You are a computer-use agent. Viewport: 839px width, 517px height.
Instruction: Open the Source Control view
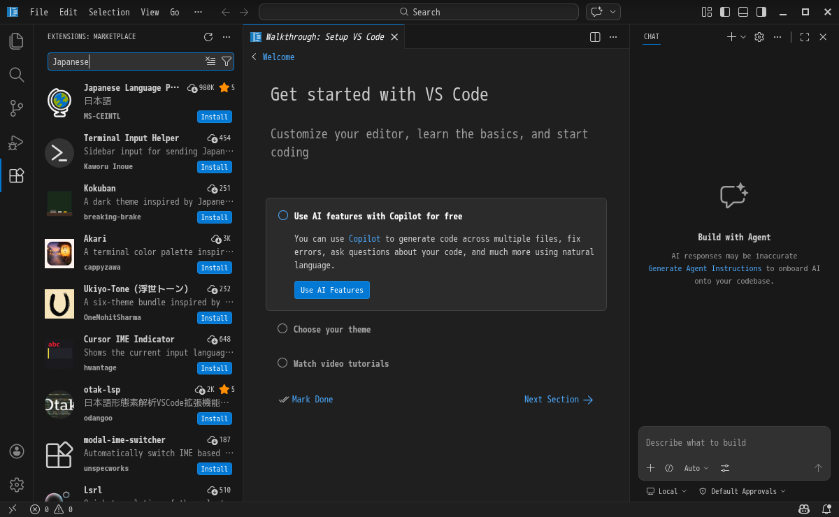pyautogui.click(x=16, y=108)
